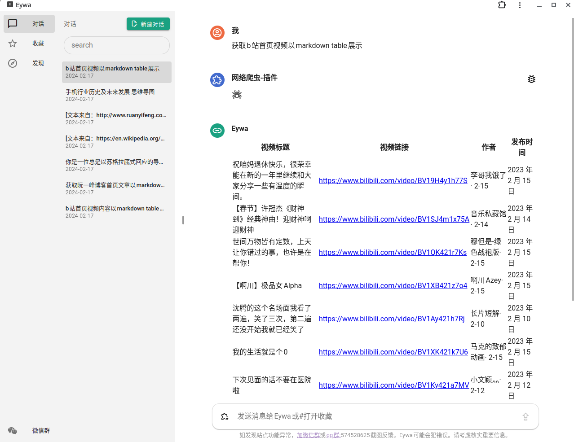The width and height of the screenshot is (574, 442).
Task: Click the star icon next to 收藏
Action: pos(13,44)
